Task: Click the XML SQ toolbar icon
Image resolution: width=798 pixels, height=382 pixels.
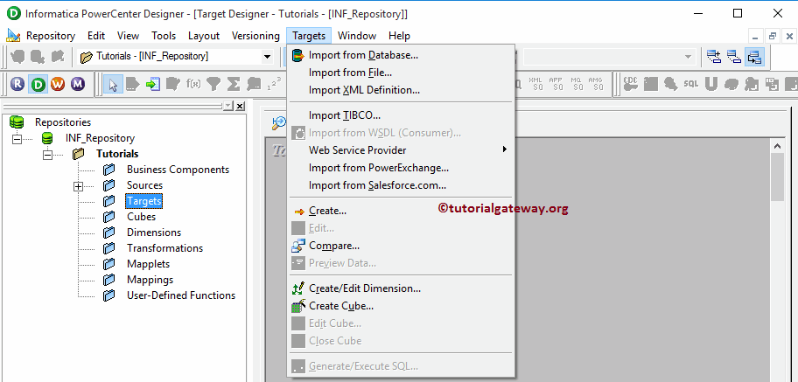Action: 535,84
